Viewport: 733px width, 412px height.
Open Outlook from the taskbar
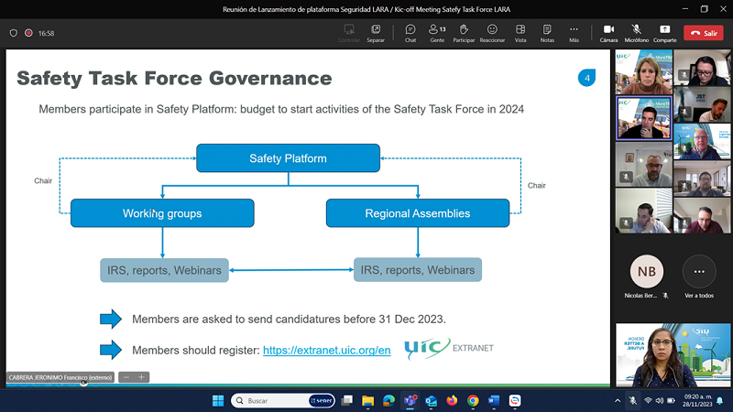point(431,401)
